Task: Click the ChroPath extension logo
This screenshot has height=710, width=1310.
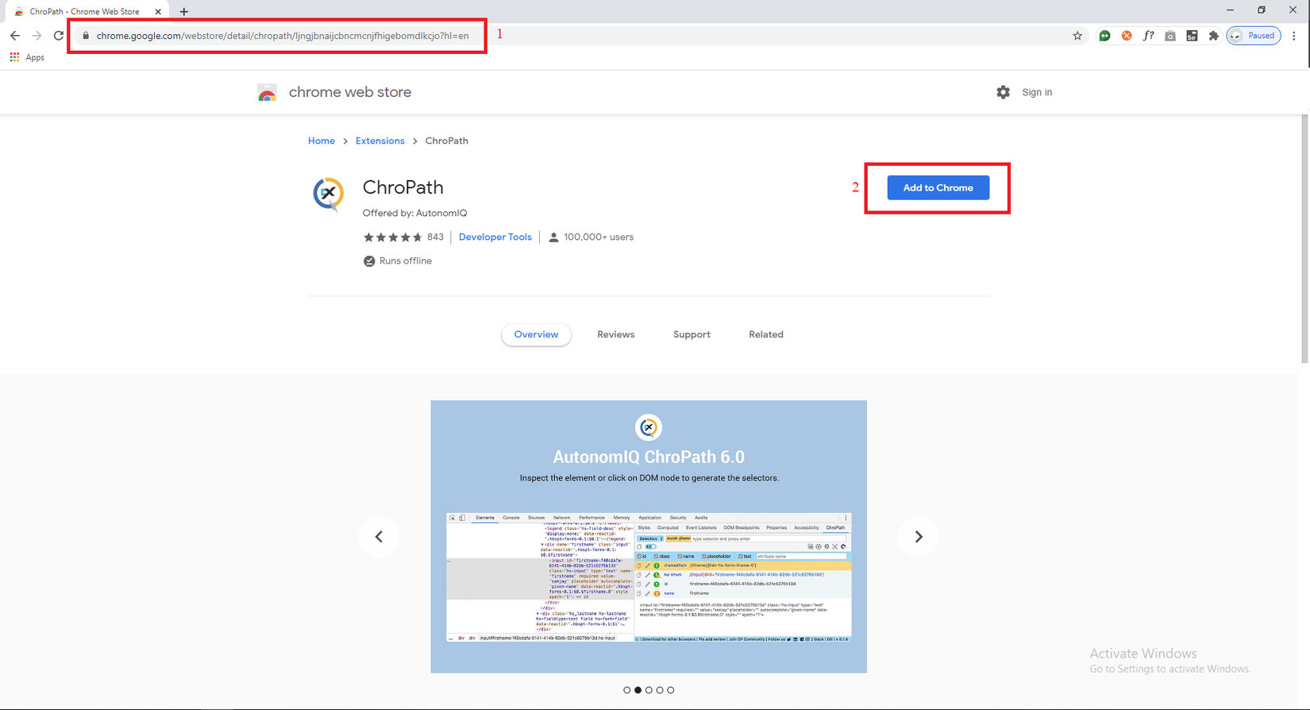Action: 328,194
